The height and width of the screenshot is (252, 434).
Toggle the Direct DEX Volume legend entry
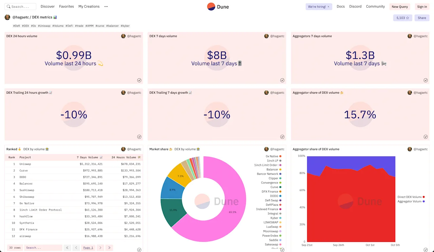(x=411, y=197)
